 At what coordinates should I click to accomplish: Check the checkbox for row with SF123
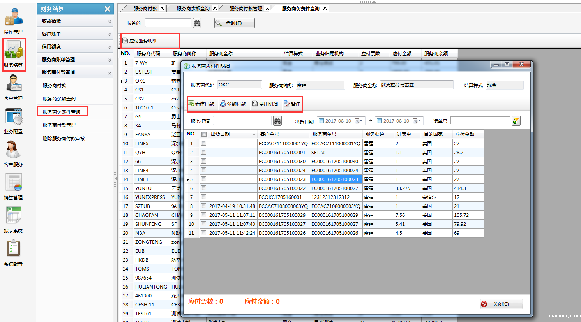pyautogui.click(x=203, y=152)
